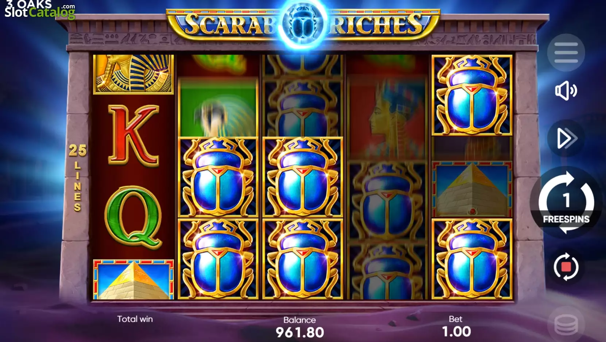
Task: Select the red K symbol
Action: click(133, 135)
